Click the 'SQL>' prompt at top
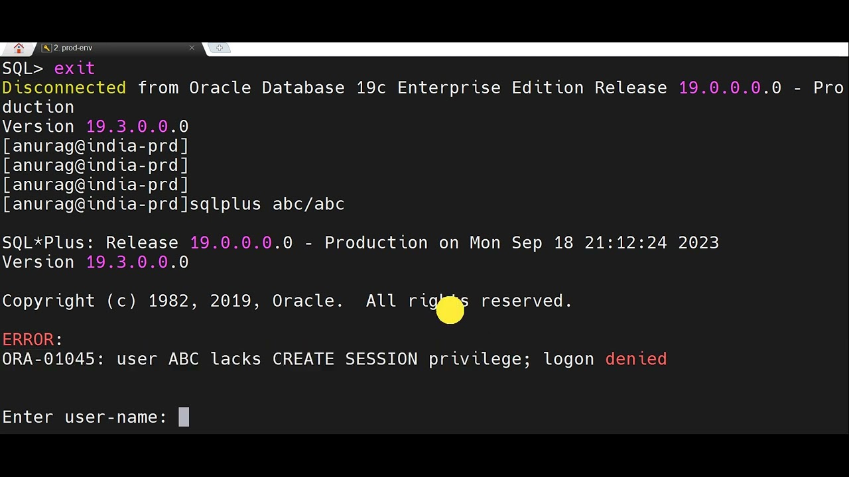 (23, 68)
